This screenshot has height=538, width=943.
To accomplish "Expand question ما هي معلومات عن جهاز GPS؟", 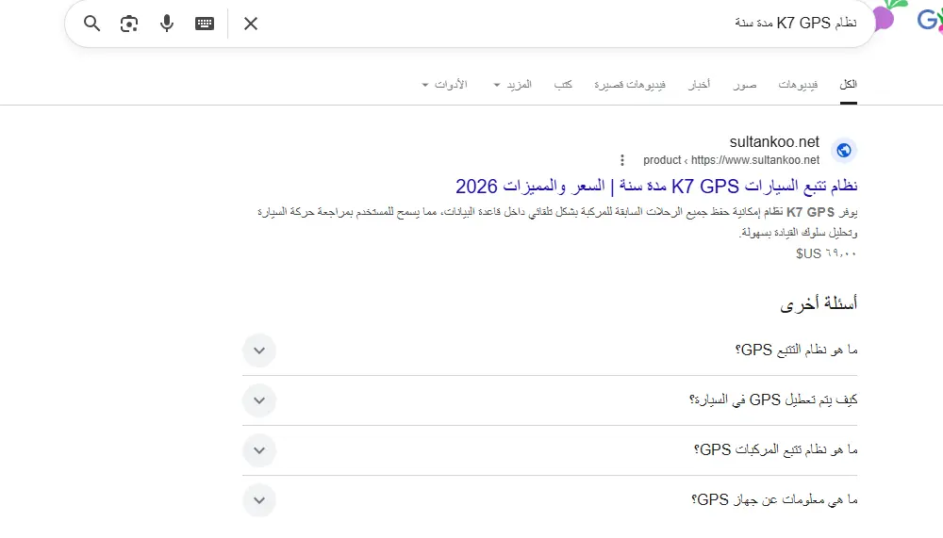I will click(550, 500).
